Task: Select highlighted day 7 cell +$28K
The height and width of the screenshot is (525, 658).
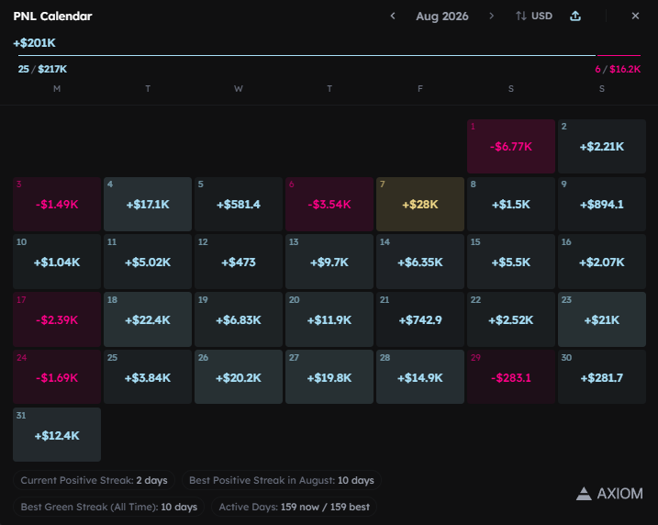Action: (420, 204)
